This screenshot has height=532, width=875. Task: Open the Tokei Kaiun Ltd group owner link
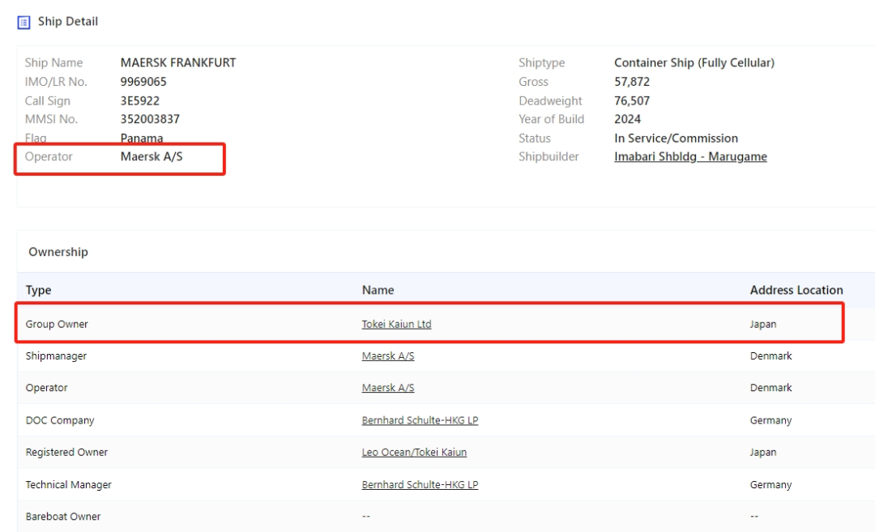click(396, 324)
